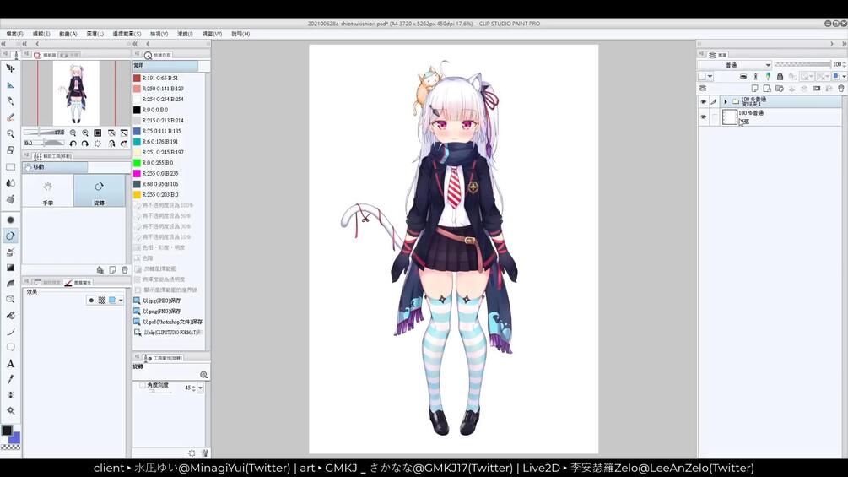Click the 以clip(CLIP STUDIO FORMAT) save button
The width and height of the screenshot is (848, 477).
coord(168,333)
